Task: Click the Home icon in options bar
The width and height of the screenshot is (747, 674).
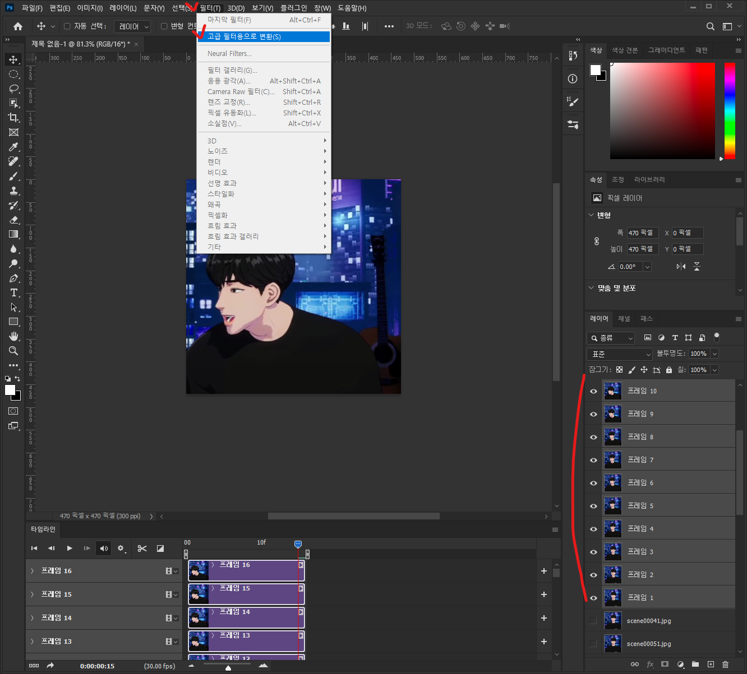Action: 18,26
